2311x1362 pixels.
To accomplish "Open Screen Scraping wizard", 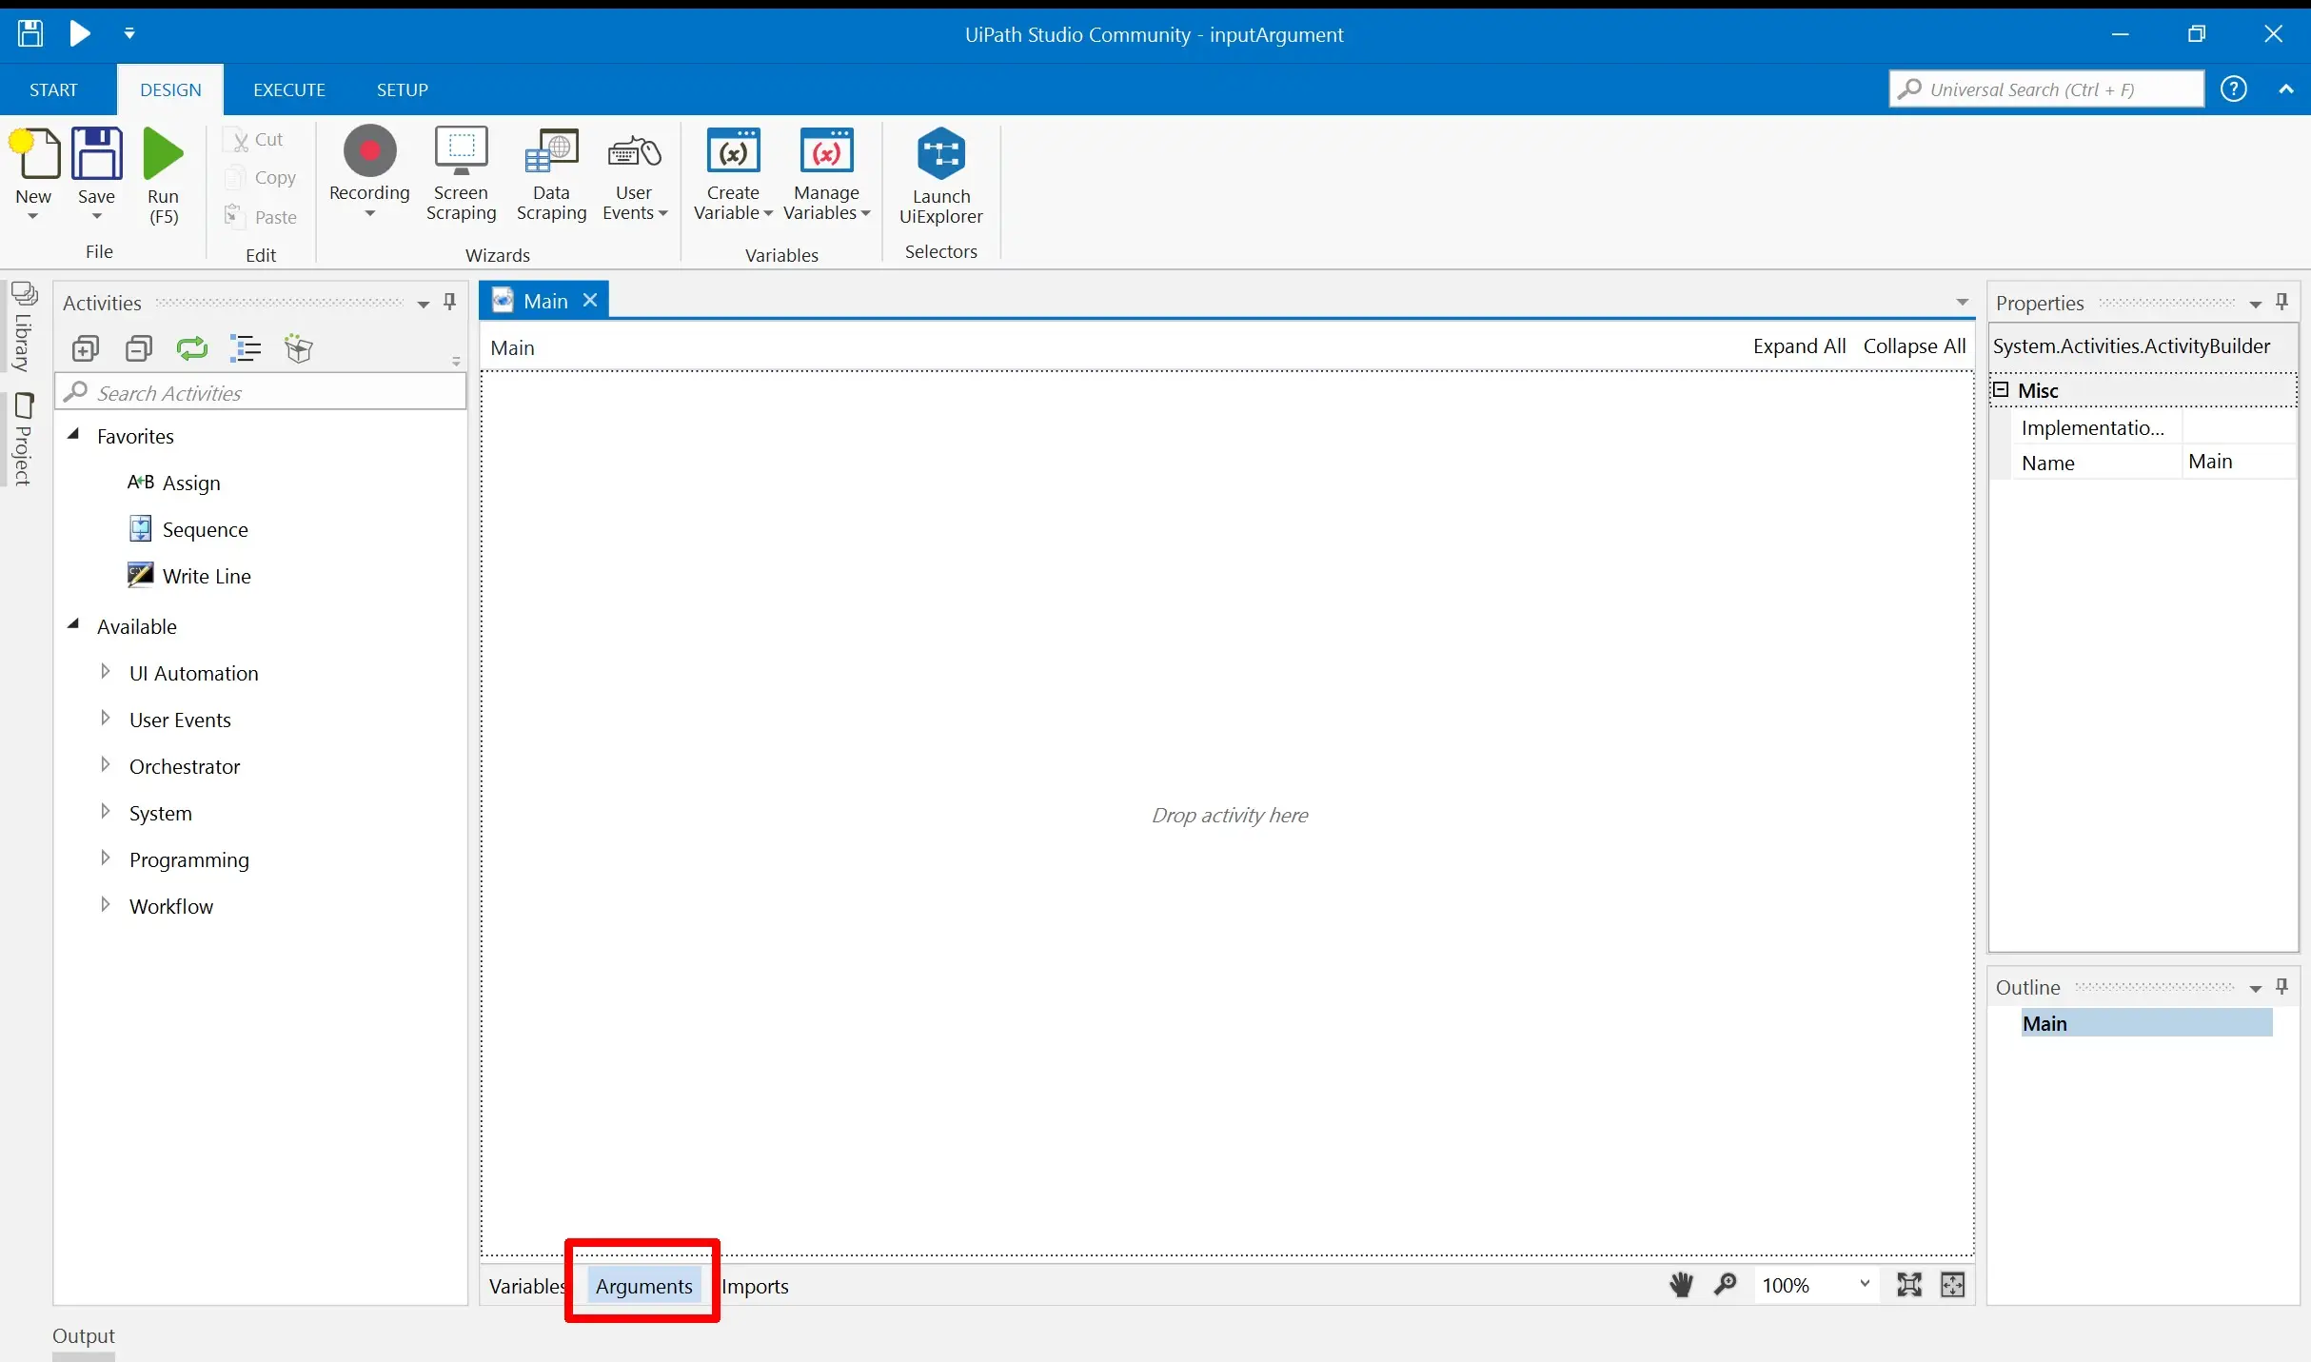I will pos(461,175).
